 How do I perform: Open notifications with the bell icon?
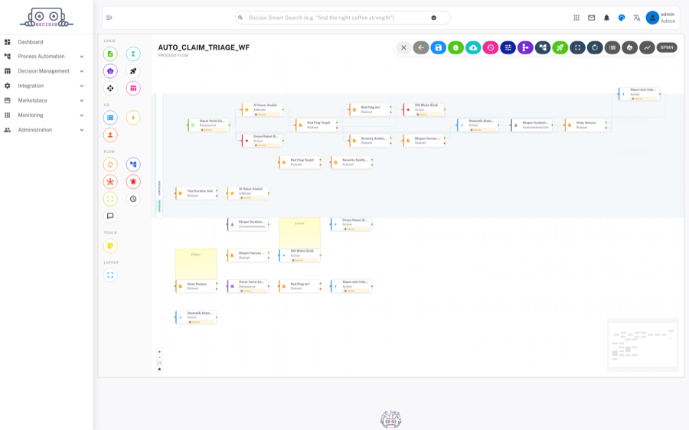coord(606,18)
